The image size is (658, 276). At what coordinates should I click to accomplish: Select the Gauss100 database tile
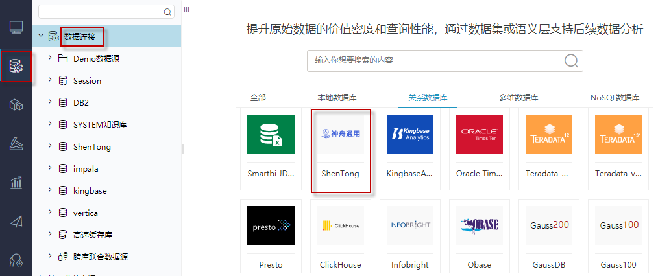tap(618, 237)
